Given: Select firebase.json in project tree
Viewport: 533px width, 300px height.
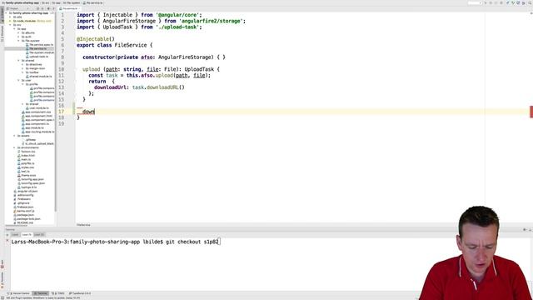Looking at the screenshot, I should pyautogui.click(x=23, y=207).
